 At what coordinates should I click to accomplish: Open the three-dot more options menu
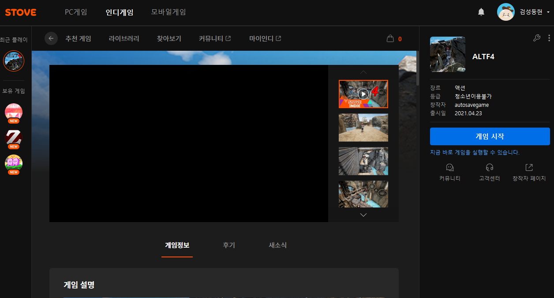(549, 38)
